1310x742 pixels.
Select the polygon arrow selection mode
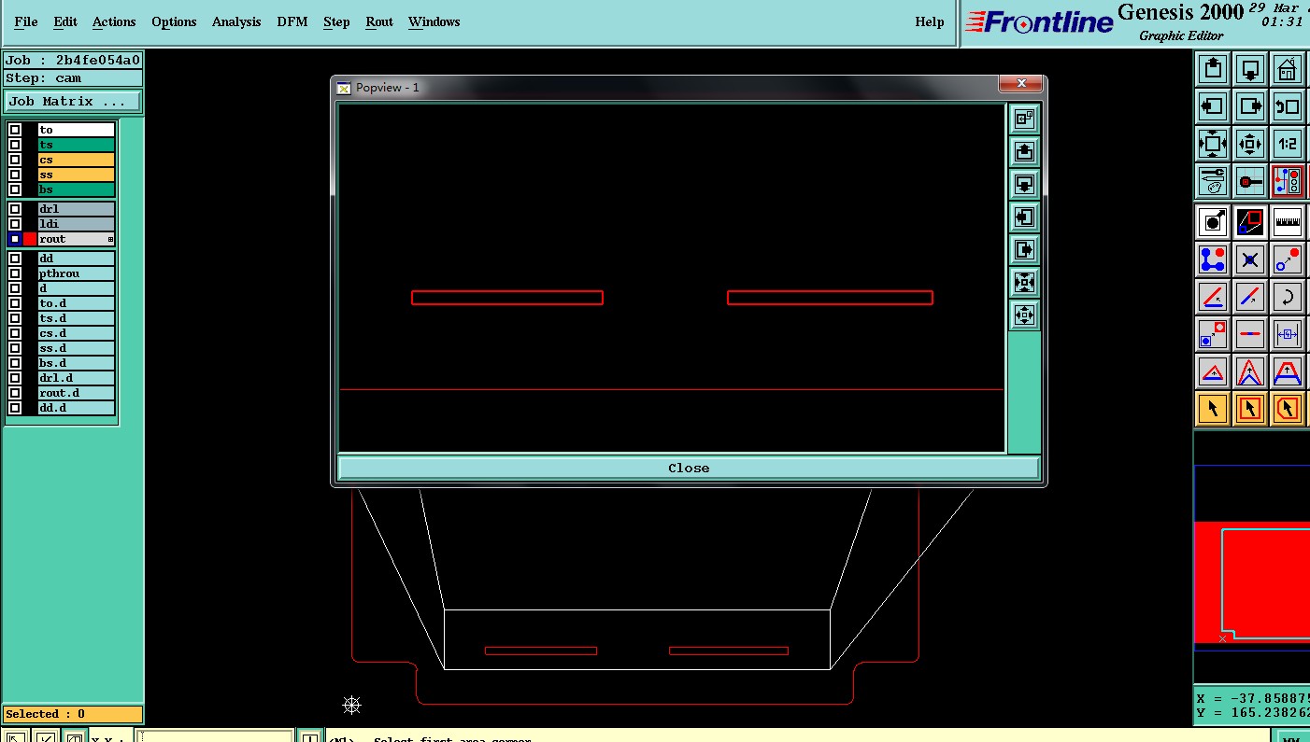click(x=1288, y=409)
